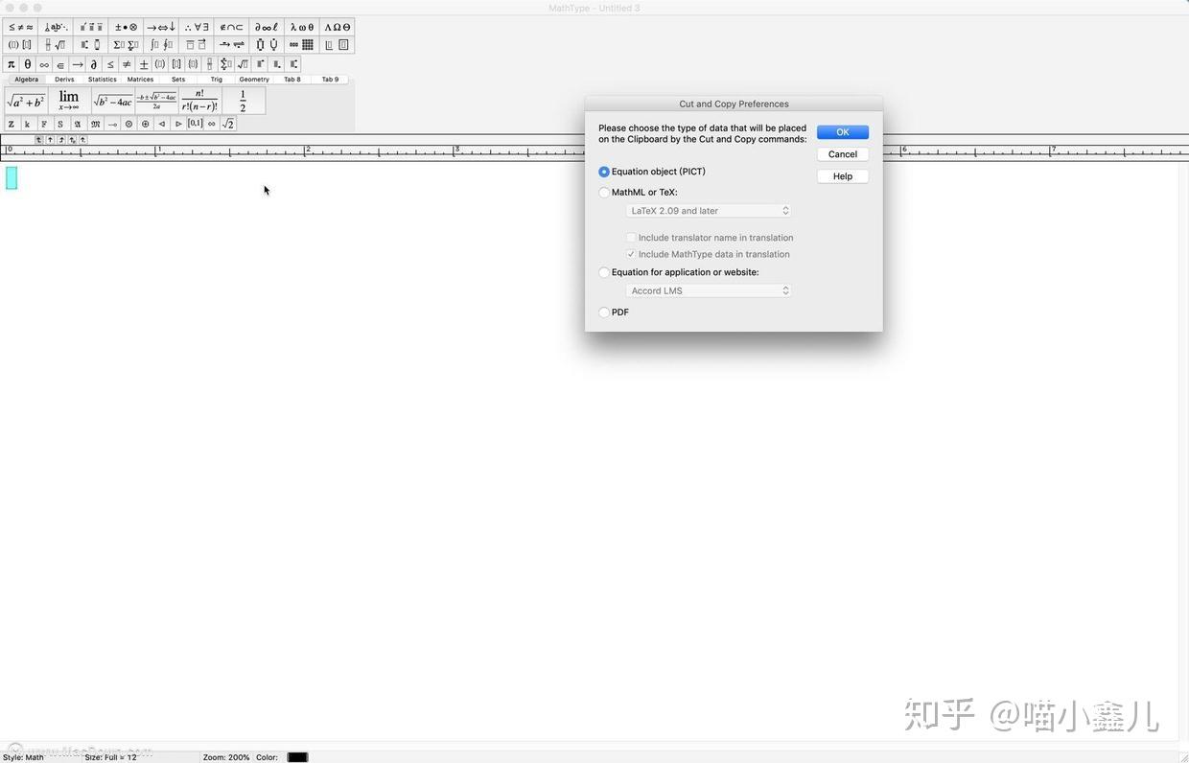Open the summation template palette
Viewport: 1189px width, 763px height.
pos(125,44)
